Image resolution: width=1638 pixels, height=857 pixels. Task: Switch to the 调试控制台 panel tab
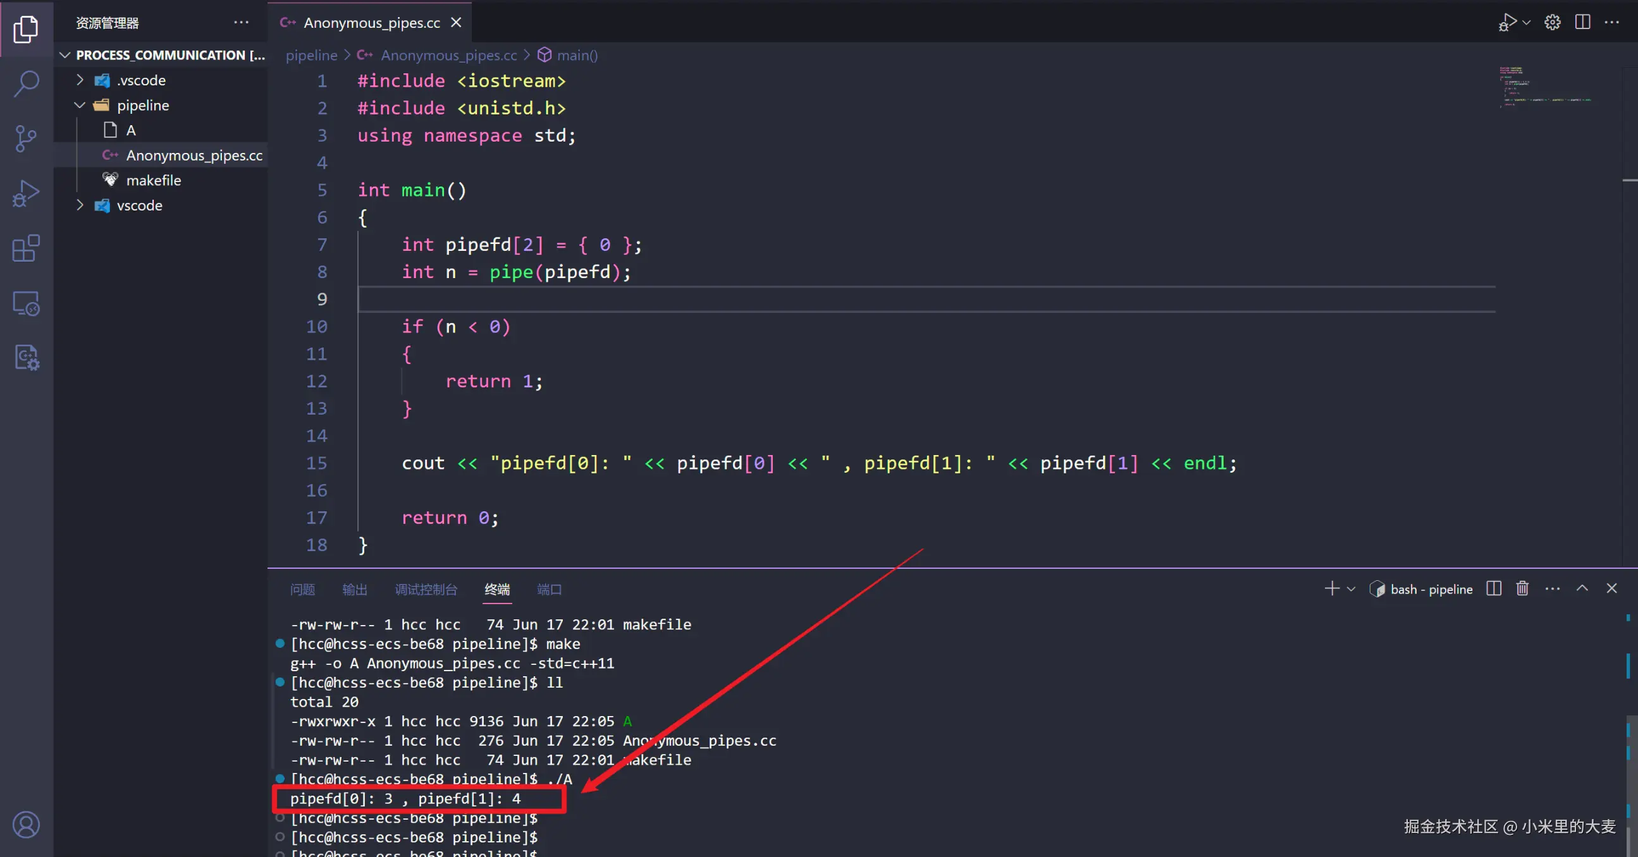pyautogui.click(x=426, y=590)
